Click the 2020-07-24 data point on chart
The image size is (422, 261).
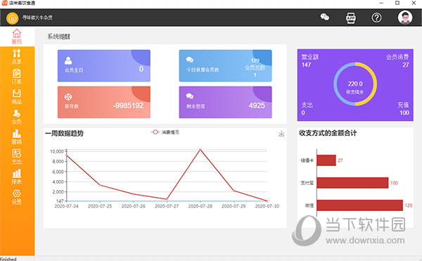tap(67, 155)
